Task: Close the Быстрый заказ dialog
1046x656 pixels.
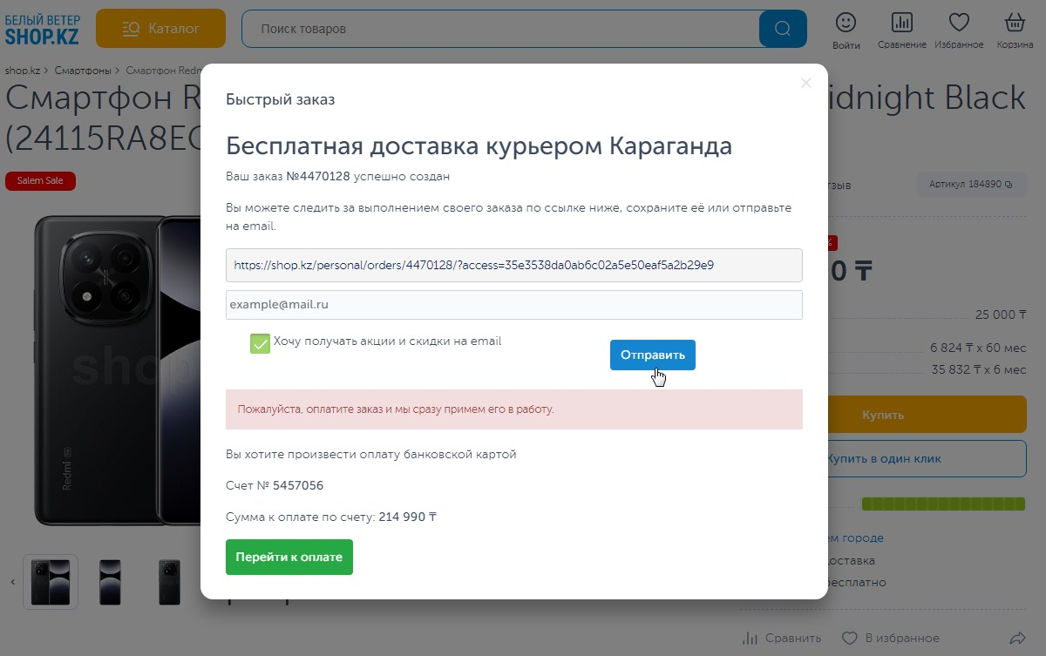Action: pyautogui.click(x=805, y=83)
